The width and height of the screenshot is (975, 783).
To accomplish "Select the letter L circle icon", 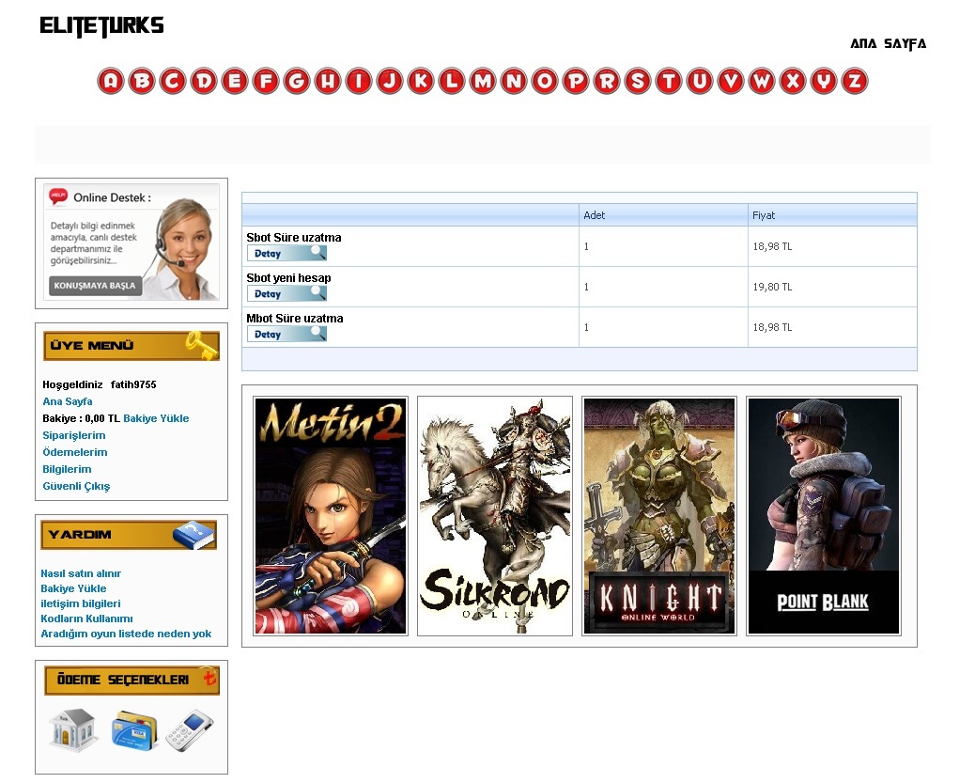I will [452, 81].
